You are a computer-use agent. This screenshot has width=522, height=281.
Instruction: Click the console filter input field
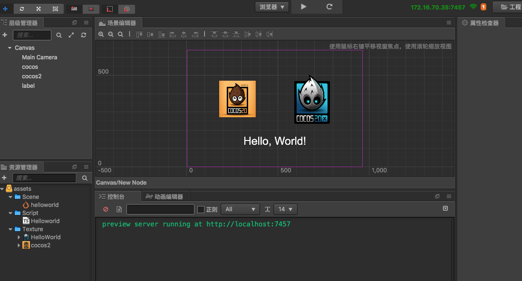(160, 209)
